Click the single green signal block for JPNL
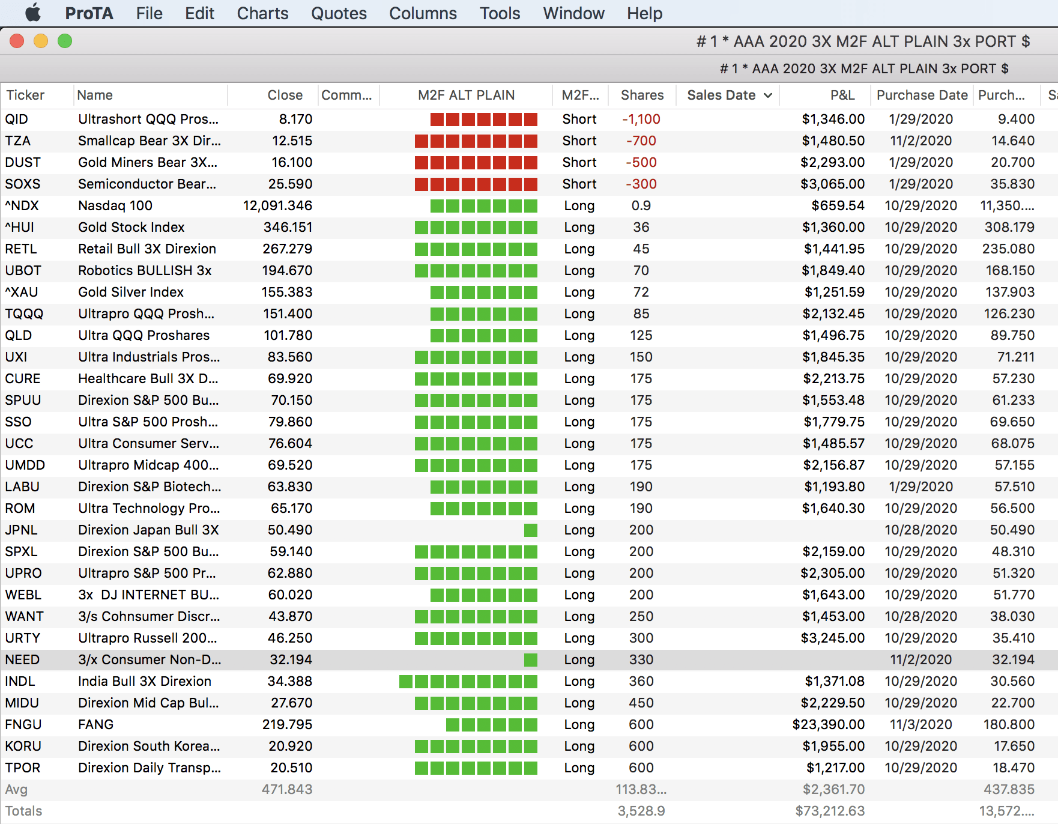Image resolution: width=1058 pixels, height=824 pixels. click(530, 530)
